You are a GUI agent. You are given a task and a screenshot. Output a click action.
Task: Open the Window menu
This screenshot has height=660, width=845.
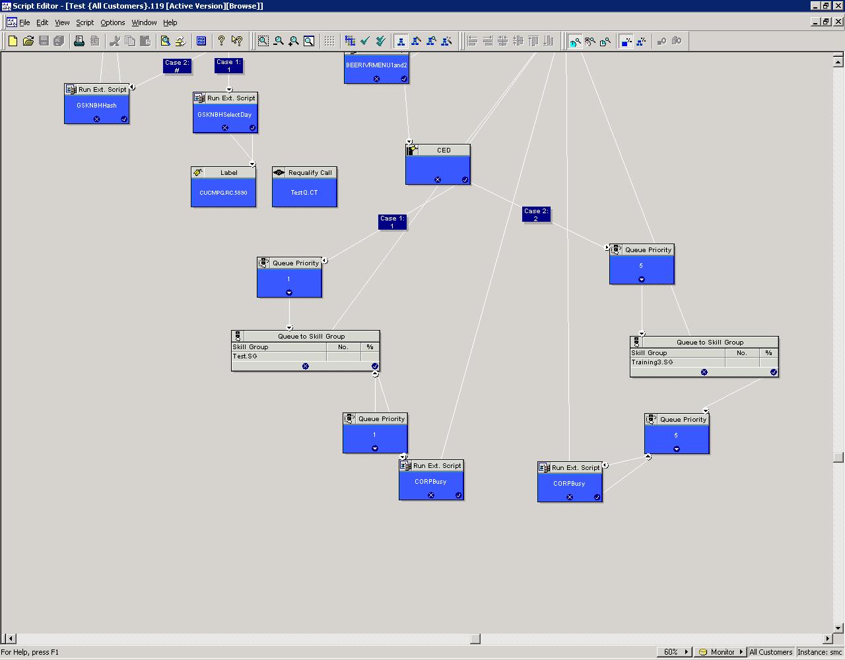pos(144,22)
